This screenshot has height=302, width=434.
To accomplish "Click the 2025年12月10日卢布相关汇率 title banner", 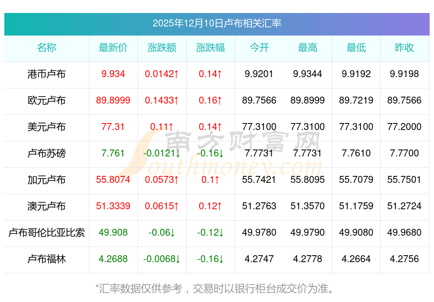I will point(217,23).
